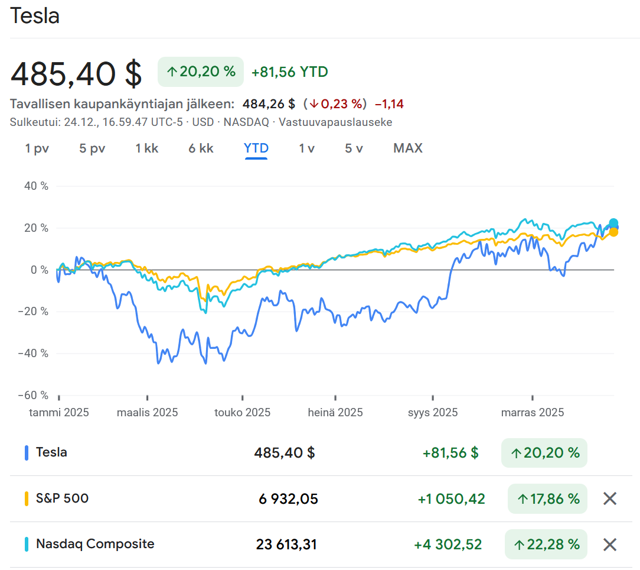Click the yellow S&P 500 endpoint dot
This screenshot has height=570, width=640.
(x=613, y=232)
